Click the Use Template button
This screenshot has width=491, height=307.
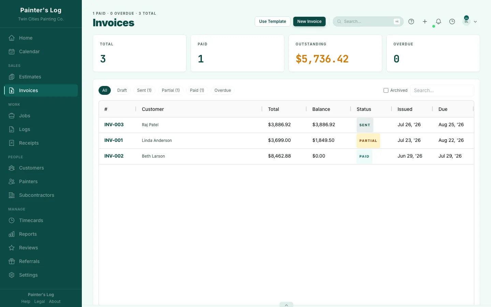272,21
